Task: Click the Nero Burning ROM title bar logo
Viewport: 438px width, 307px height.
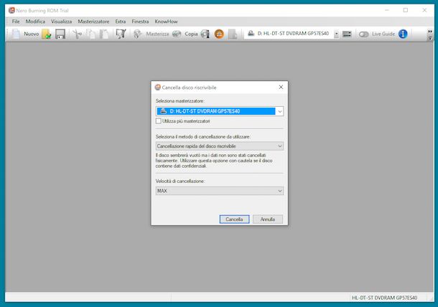Action: point(11,10)
